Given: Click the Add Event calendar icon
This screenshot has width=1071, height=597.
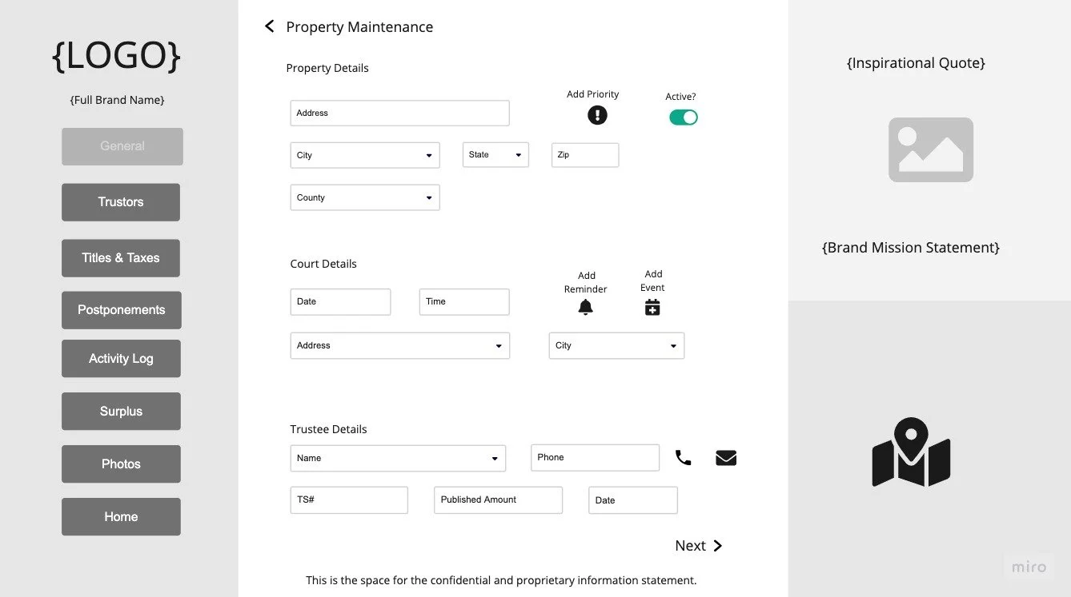Looking at the screenshot, I should tap(652, 306).
